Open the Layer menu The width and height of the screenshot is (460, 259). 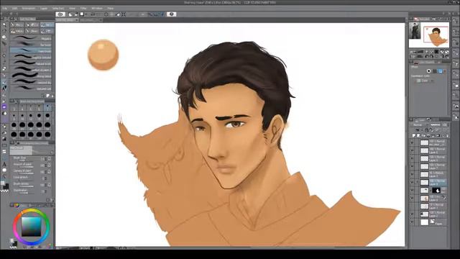point(44,8)
